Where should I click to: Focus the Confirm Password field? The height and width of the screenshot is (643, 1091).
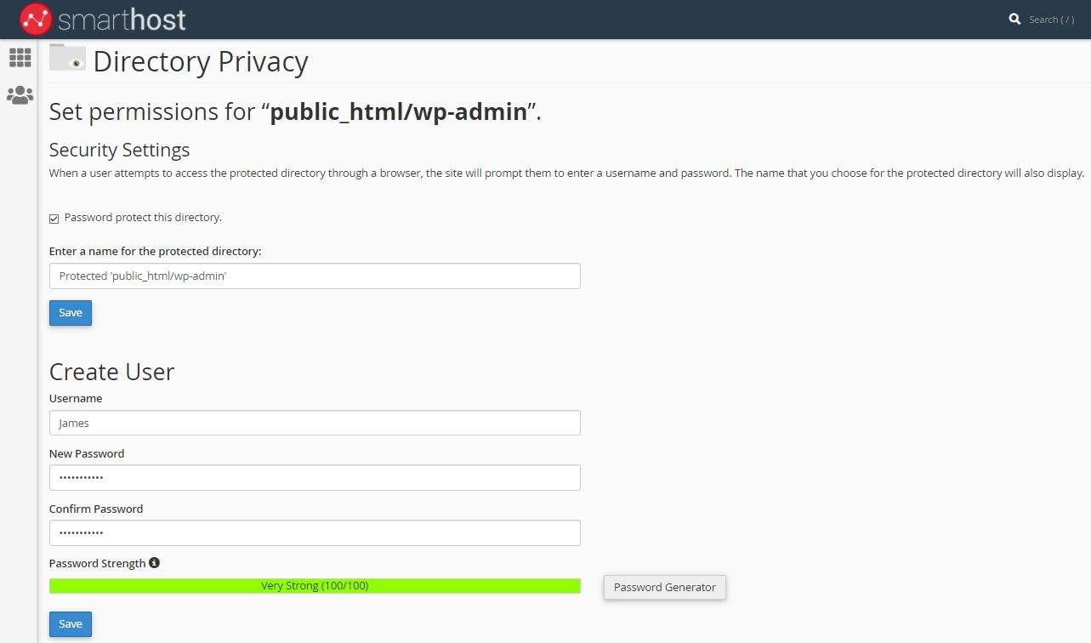[x=315, y=533]
